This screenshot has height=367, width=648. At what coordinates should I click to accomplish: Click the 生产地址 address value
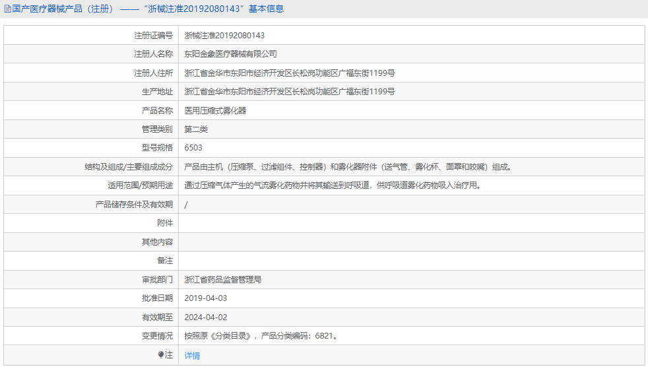(x=289, y=92)
